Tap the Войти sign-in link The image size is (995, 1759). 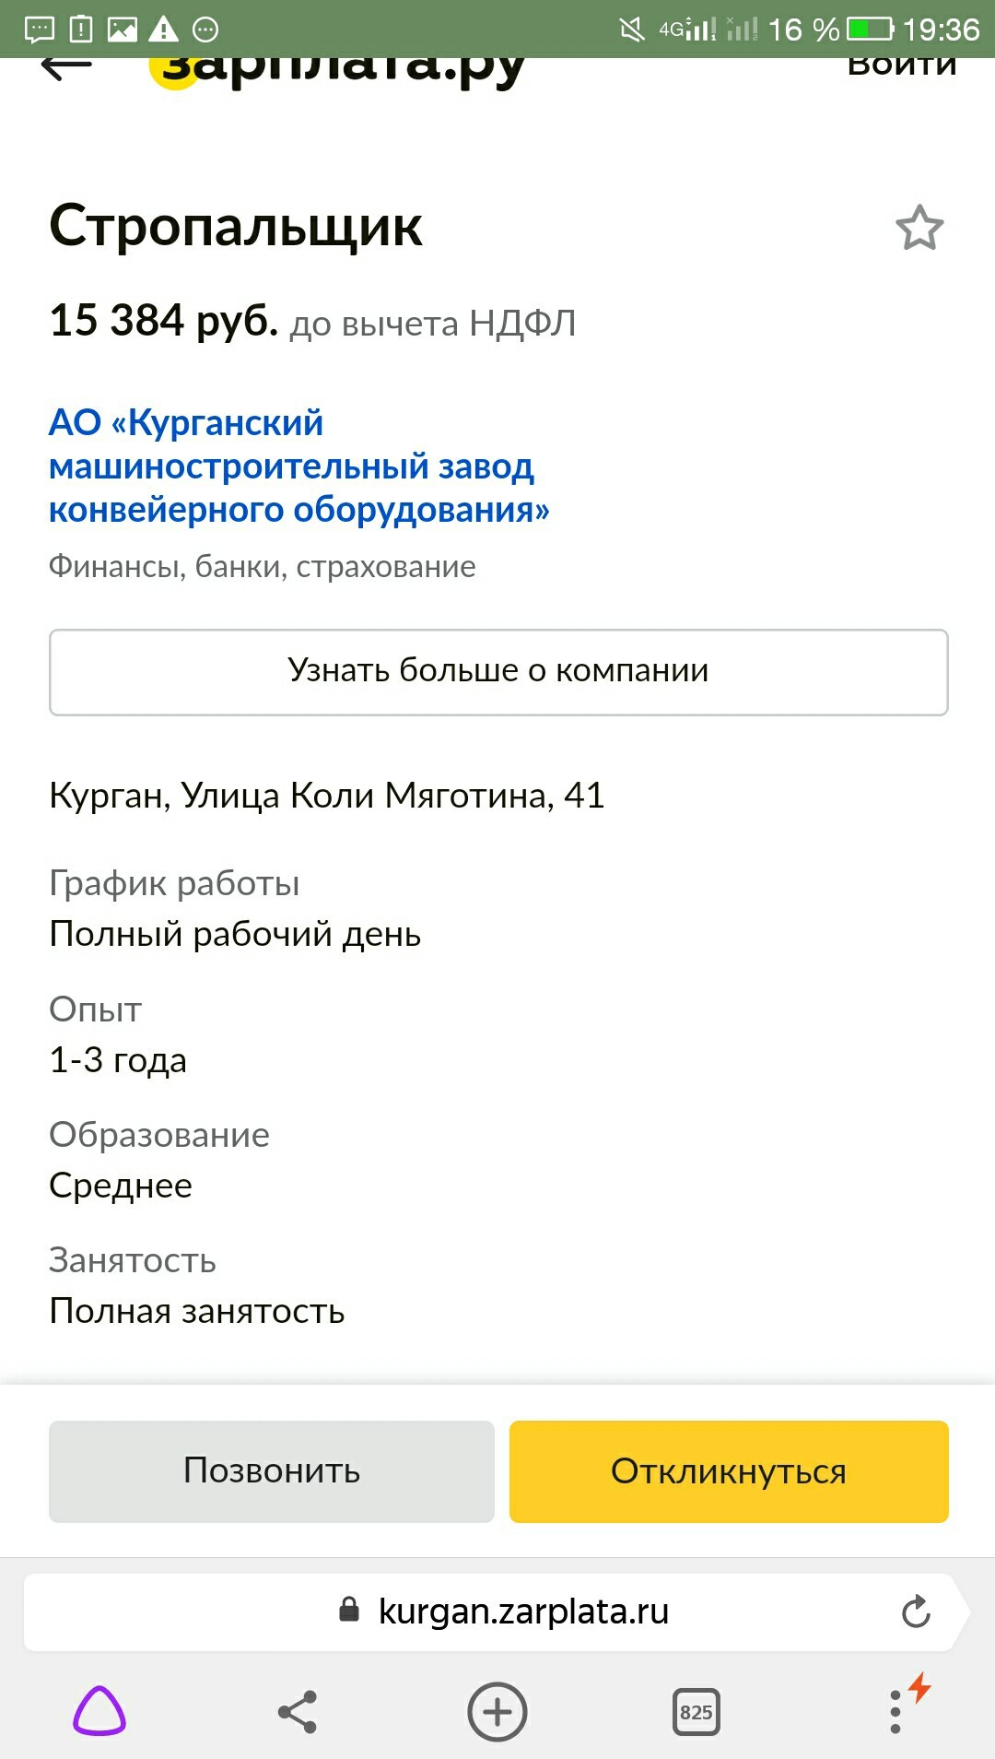(x=901, y=66)
